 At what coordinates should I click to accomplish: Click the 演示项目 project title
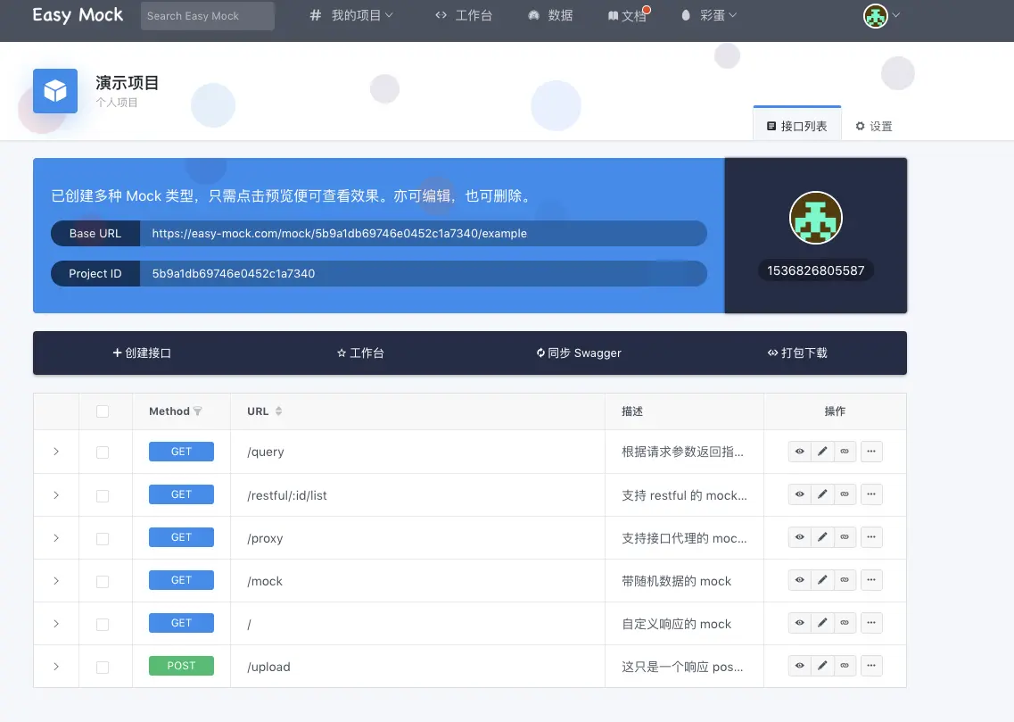(x=128, y=83)
